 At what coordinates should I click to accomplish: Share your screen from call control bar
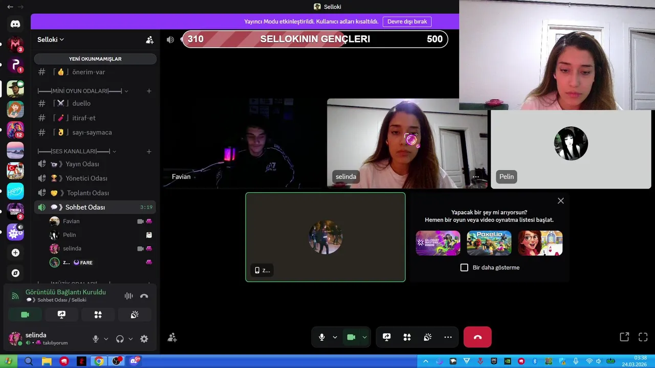click(x=386, y=337)
